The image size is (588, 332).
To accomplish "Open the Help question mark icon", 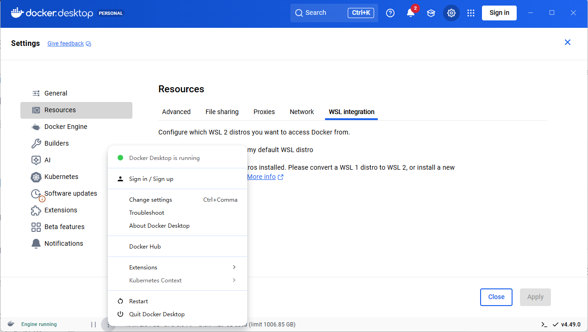I will [x=390, y=13].
